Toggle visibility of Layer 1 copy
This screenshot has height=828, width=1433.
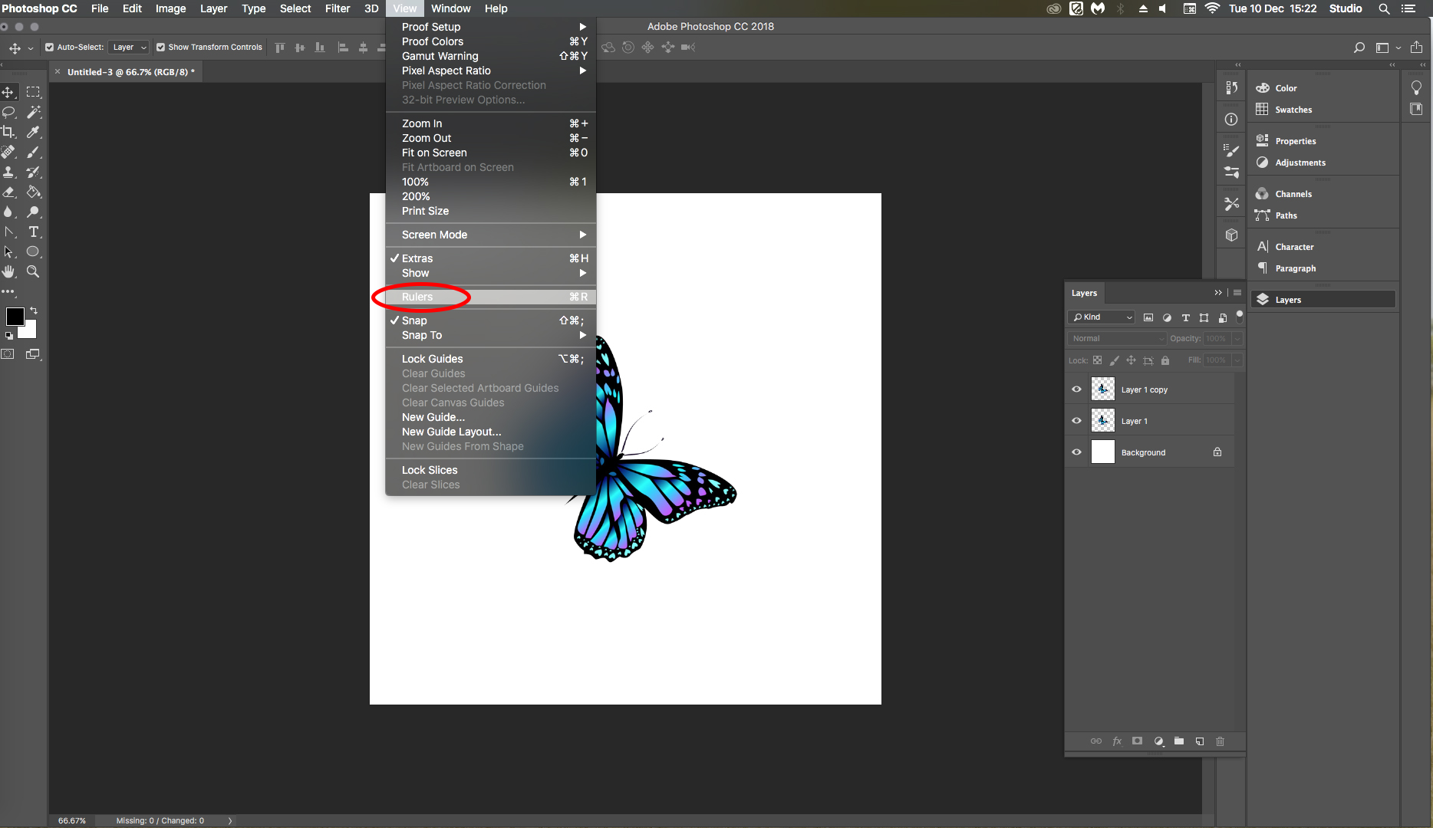click(x=1076, y=389)
